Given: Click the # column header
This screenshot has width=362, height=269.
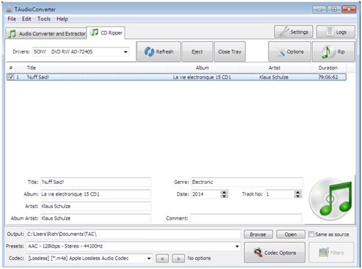Looking at the screenshot, I should click(15, 67).
